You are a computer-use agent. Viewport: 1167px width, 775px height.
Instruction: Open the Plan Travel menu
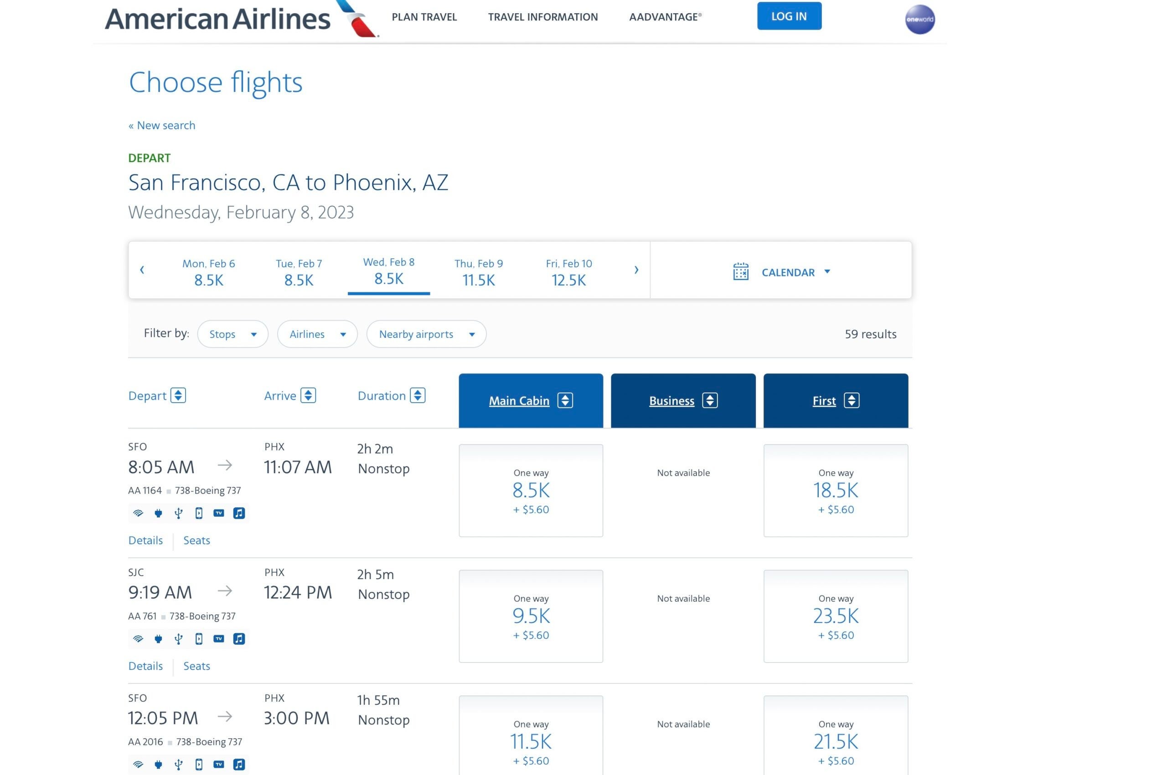tap(424, 17)
